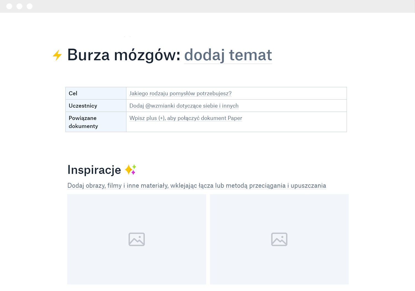415x291 pixels.
Task: Click the first white window control dot
Action: (9, 6)
